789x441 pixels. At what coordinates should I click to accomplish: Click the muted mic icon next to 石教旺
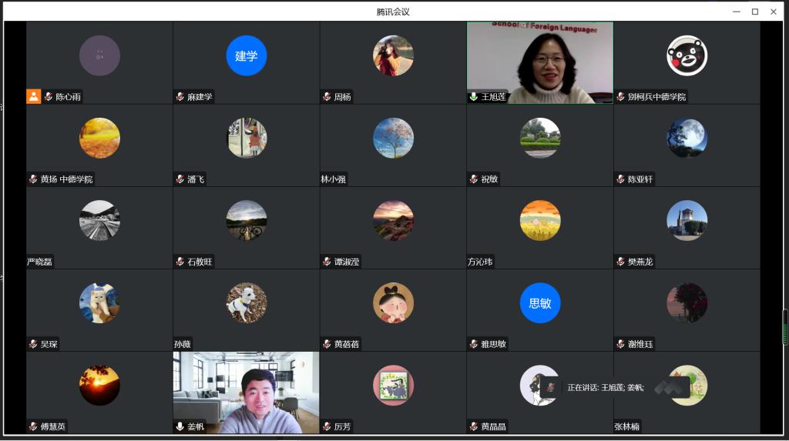[x=180, y=262]
